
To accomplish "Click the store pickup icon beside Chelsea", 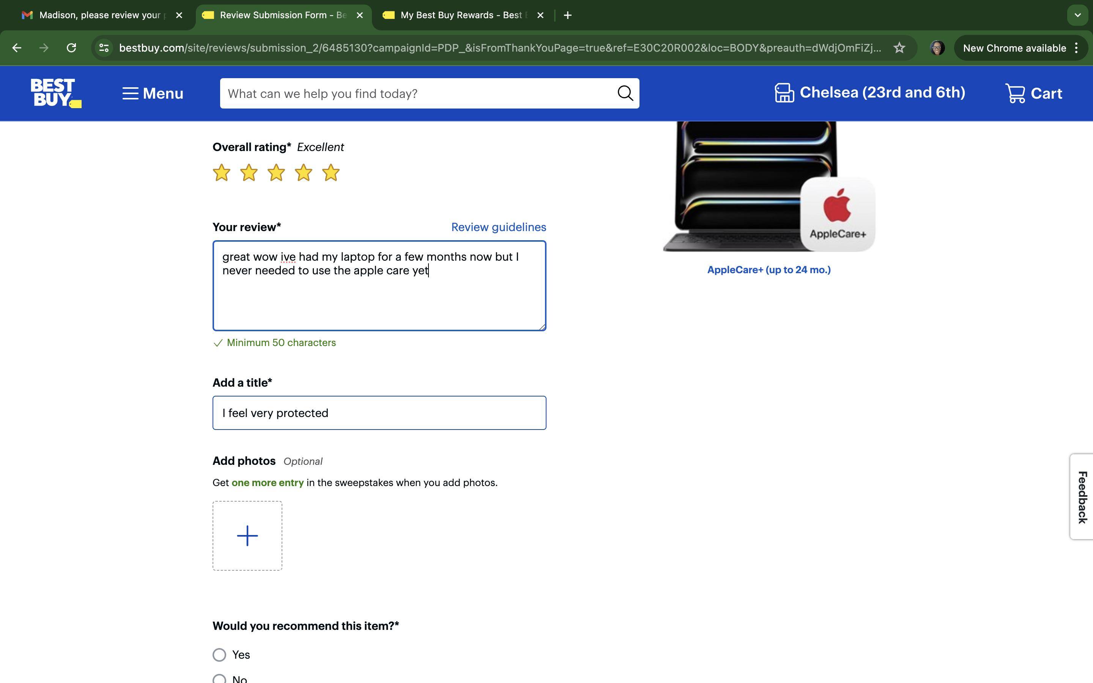I will tap(784, 92).
